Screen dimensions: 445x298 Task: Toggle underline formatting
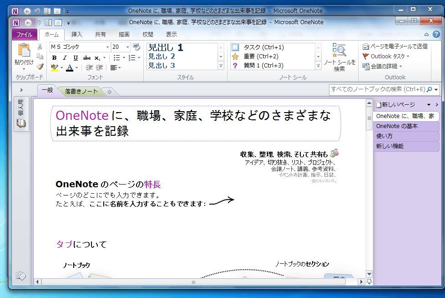[76, 58]
